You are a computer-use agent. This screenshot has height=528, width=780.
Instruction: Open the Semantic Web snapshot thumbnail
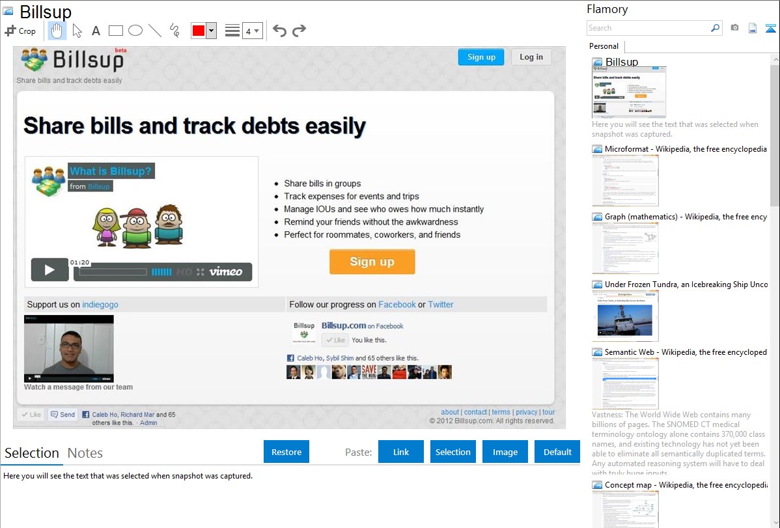625,383
